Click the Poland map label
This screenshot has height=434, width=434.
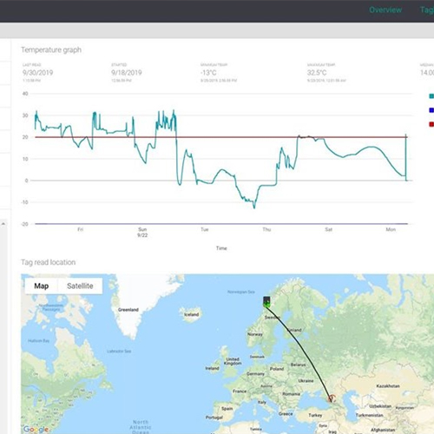277,369
